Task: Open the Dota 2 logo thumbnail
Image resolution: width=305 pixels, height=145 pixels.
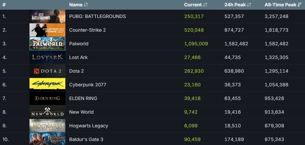Action: (x=47, y=71)
